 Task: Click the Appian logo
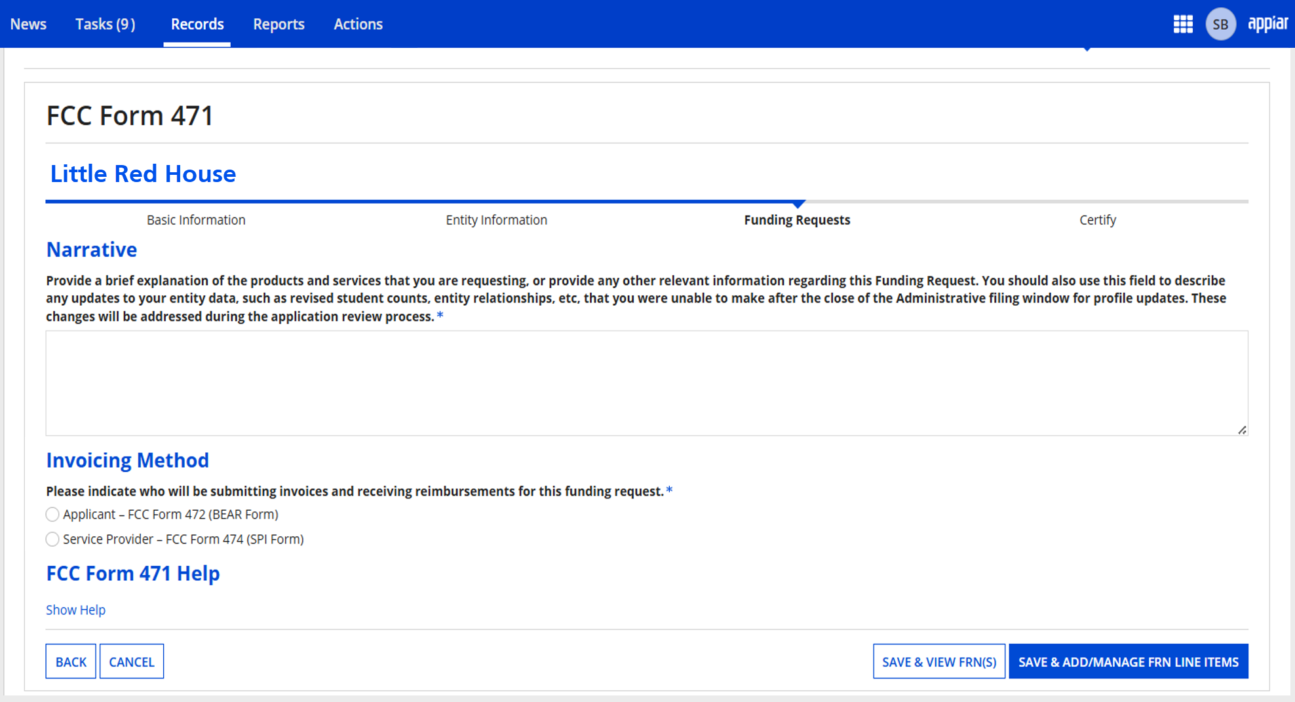(x=1267, y=24)
